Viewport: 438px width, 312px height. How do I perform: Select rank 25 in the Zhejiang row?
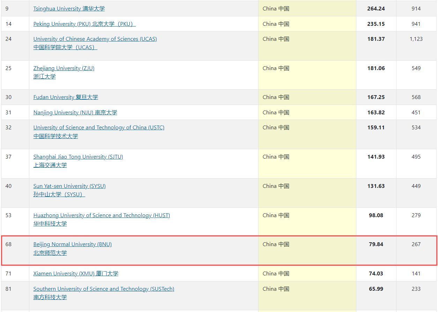click(8, 68)
